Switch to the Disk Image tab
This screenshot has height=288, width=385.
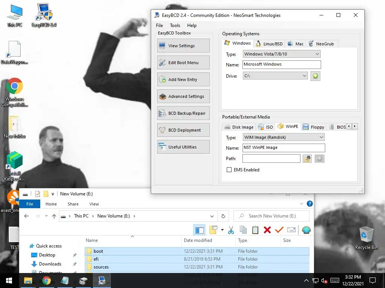click(239, 127)
